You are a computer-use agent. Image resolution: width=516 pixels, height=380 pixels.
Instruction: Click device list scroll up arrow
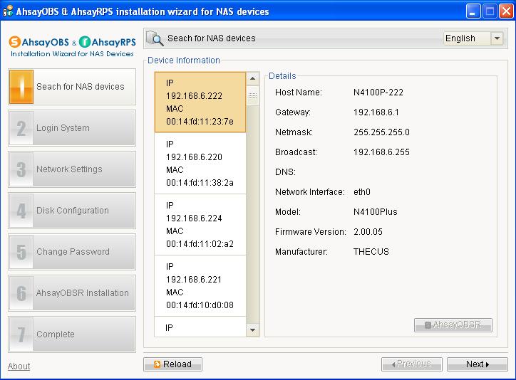252,78
